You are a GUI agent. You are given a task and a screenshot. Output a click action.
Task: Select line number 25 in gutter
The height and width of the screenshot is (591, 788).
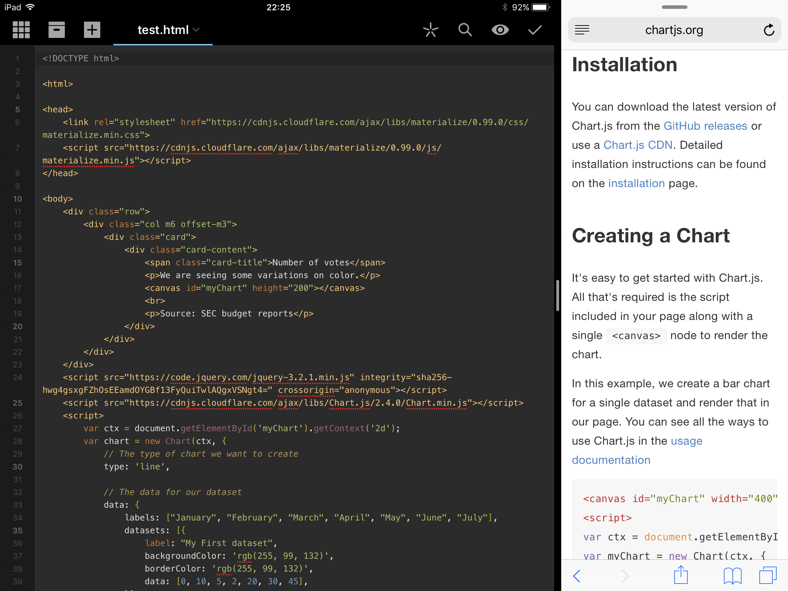coord(17,403)
